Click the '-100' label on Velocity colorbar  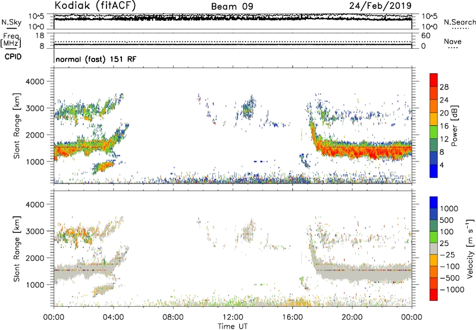click(449, 266)
